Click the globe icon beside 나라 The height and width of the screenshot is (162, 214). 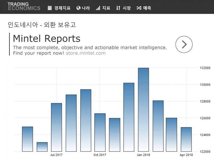pyautogui.click(x=78, y=8)
